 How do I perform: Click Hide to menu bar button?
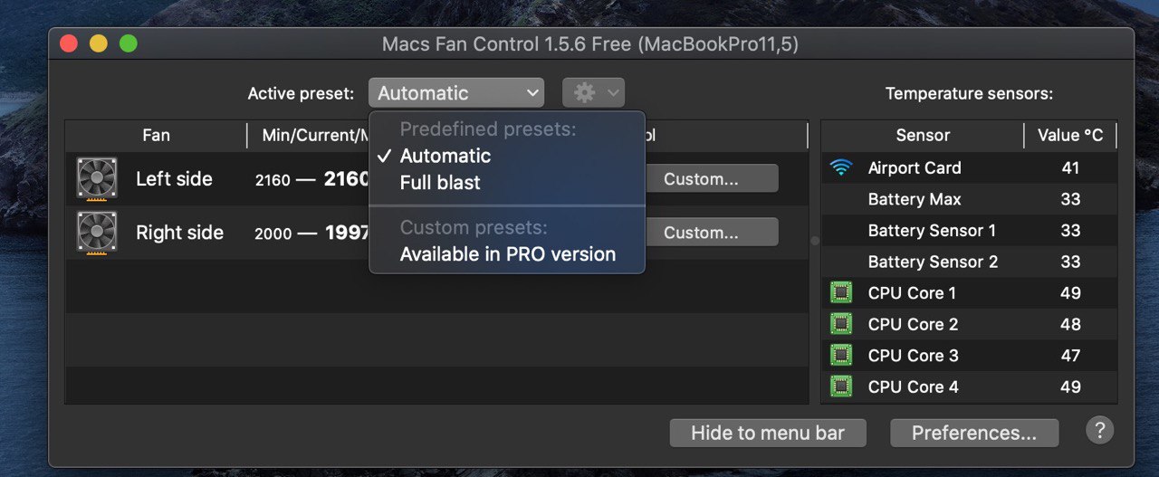768,433
